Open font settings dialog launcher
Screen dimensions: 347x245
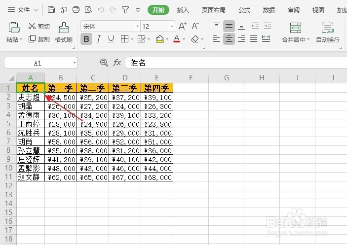[204, 47]
